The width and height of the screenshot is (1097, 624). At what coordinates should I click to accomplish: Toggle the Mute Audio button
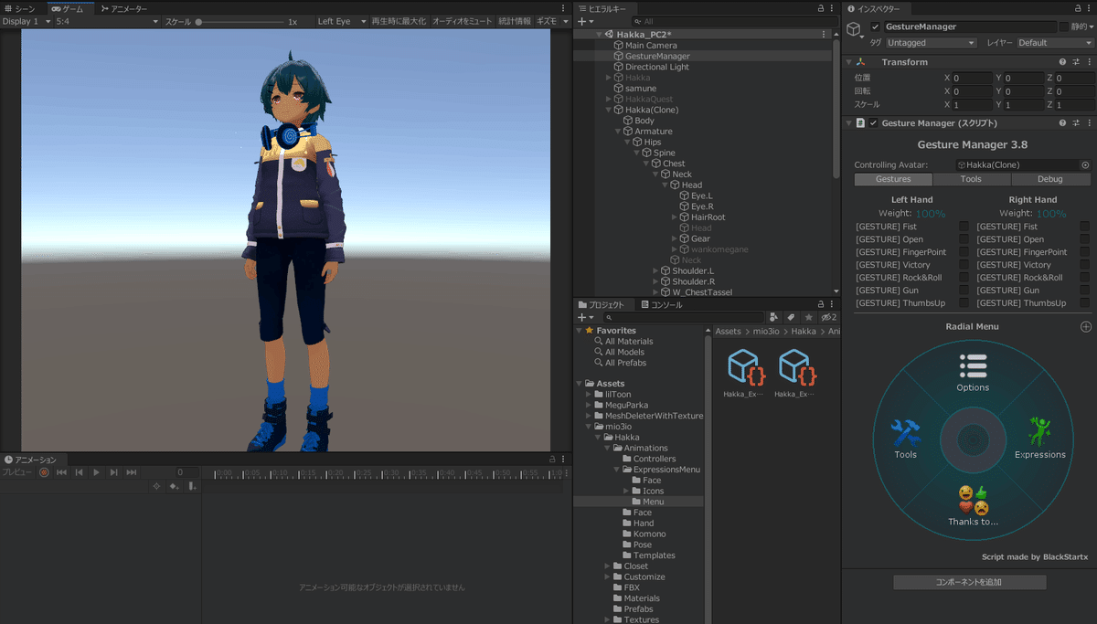tap(462, 21)
